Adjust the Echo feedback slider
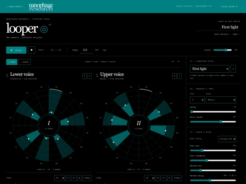This screenshot has width=246, height=184. (213, 160)
